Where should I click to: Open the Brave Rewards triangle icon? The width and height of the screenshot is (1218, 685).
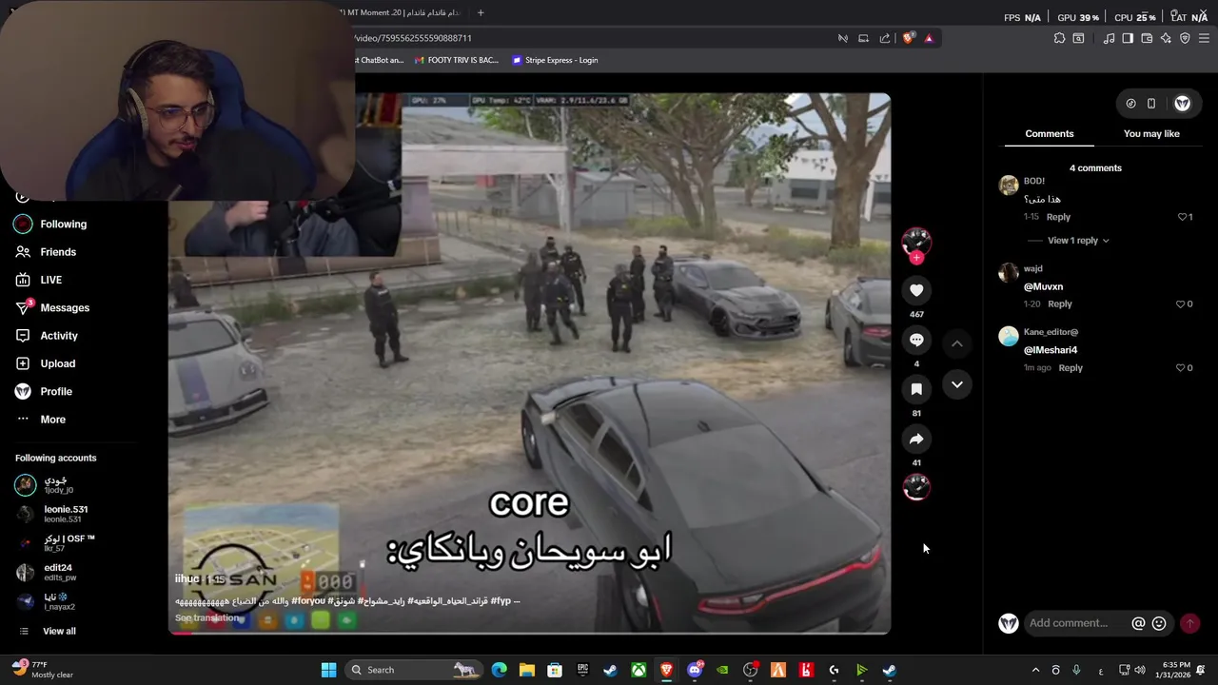[929, 38]
